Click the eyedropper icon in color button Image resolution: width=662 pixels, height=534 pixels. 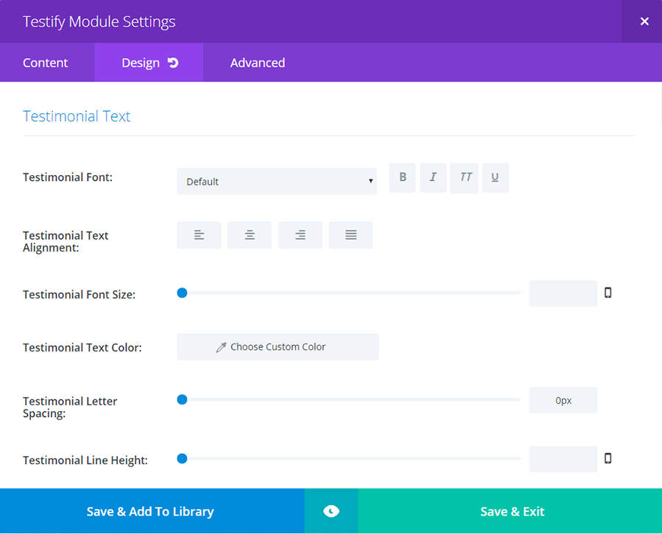[x=221, y=347]
